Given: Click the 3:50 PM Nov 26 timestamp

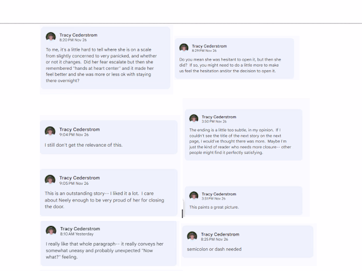Looking at the screenshot, I should click(214, 121).
